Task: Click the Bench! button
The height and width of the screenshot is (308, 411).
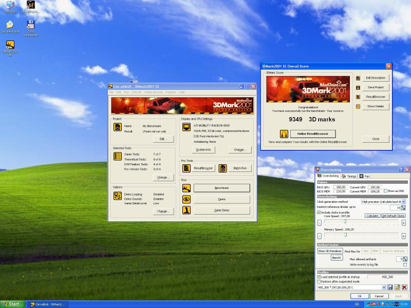Action: click(337, 258)
